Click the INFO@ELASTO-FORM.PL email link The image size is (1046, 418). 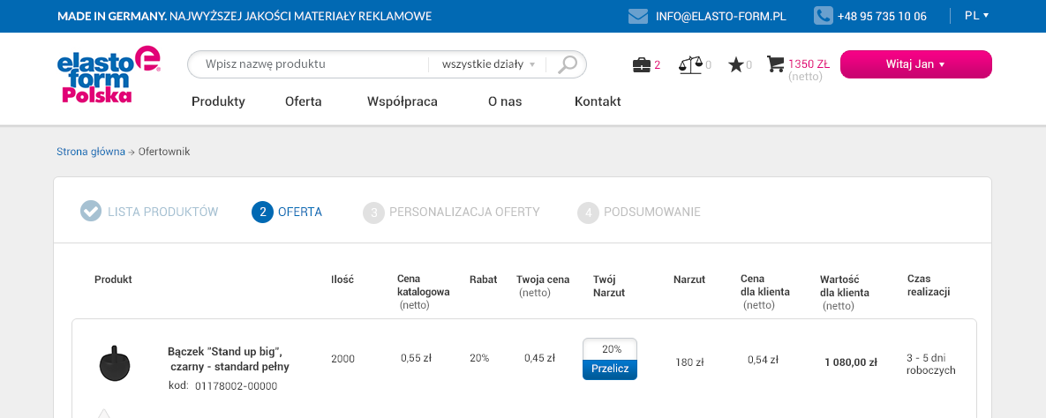point(721,16)
